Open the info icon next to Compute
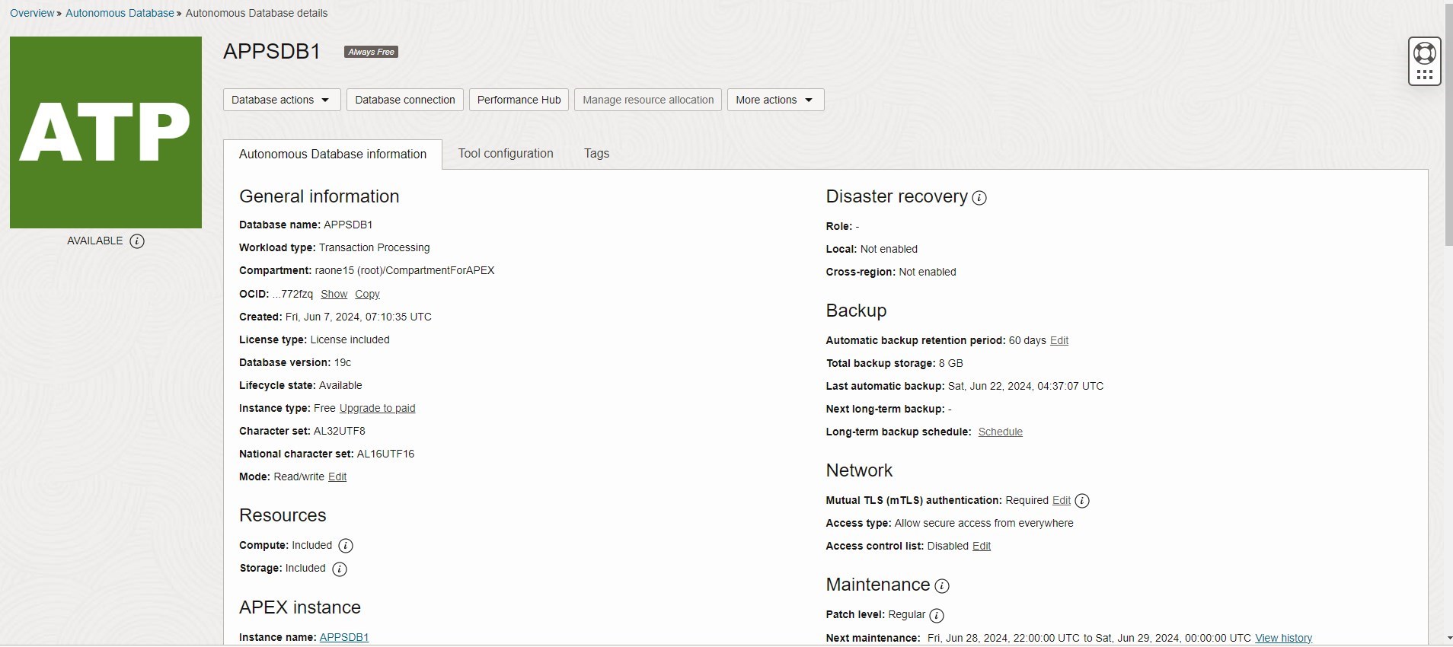Viewport: 1453px width, 647px height. [345, 546]
